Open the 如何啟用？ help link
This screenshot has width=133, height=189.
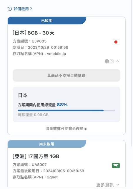(23, 9)
